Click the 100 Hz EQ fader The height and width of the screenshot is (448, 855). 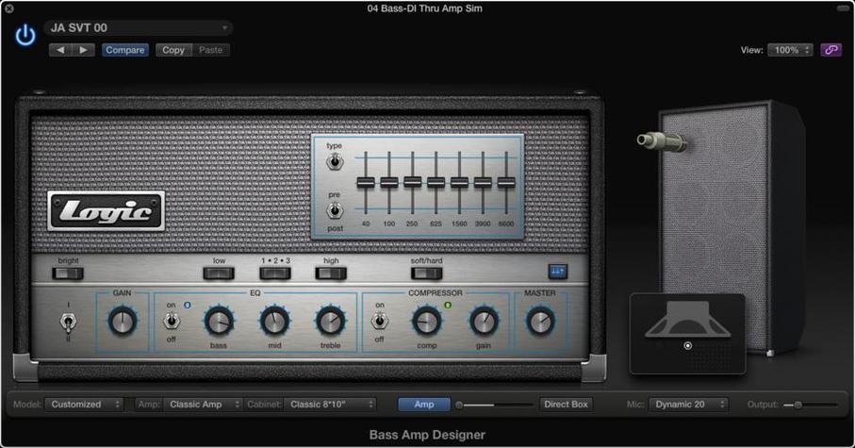pyautogui.click(x=388, y=183)
